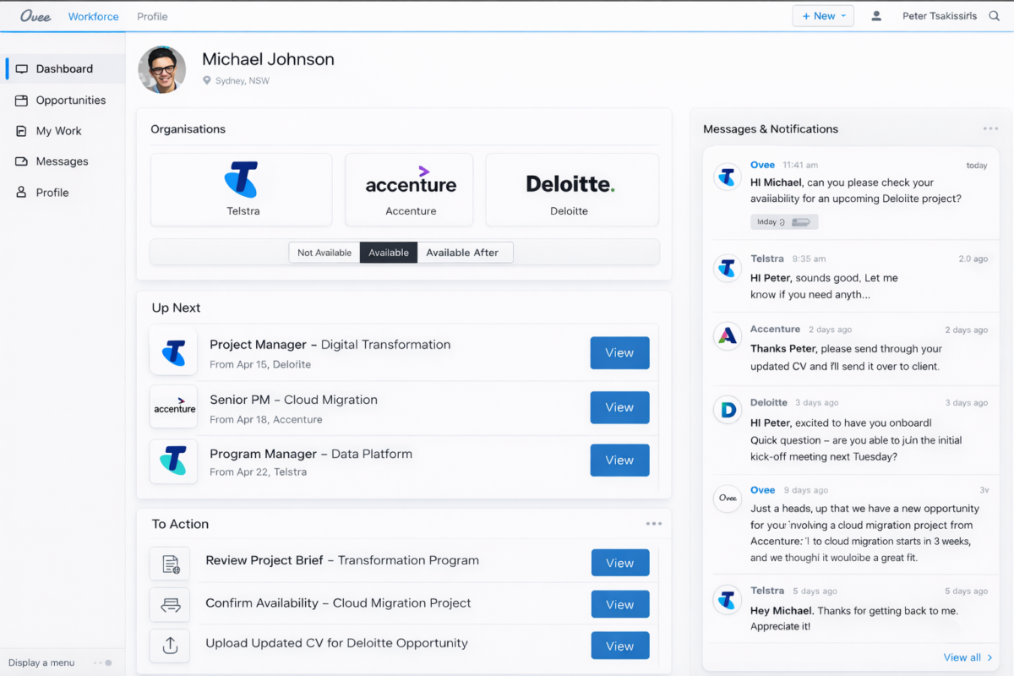The height and width of the screenshot is (676, 1014).
Task: Click the Review Project Brief document icon
Action: [x=170, y=563]
